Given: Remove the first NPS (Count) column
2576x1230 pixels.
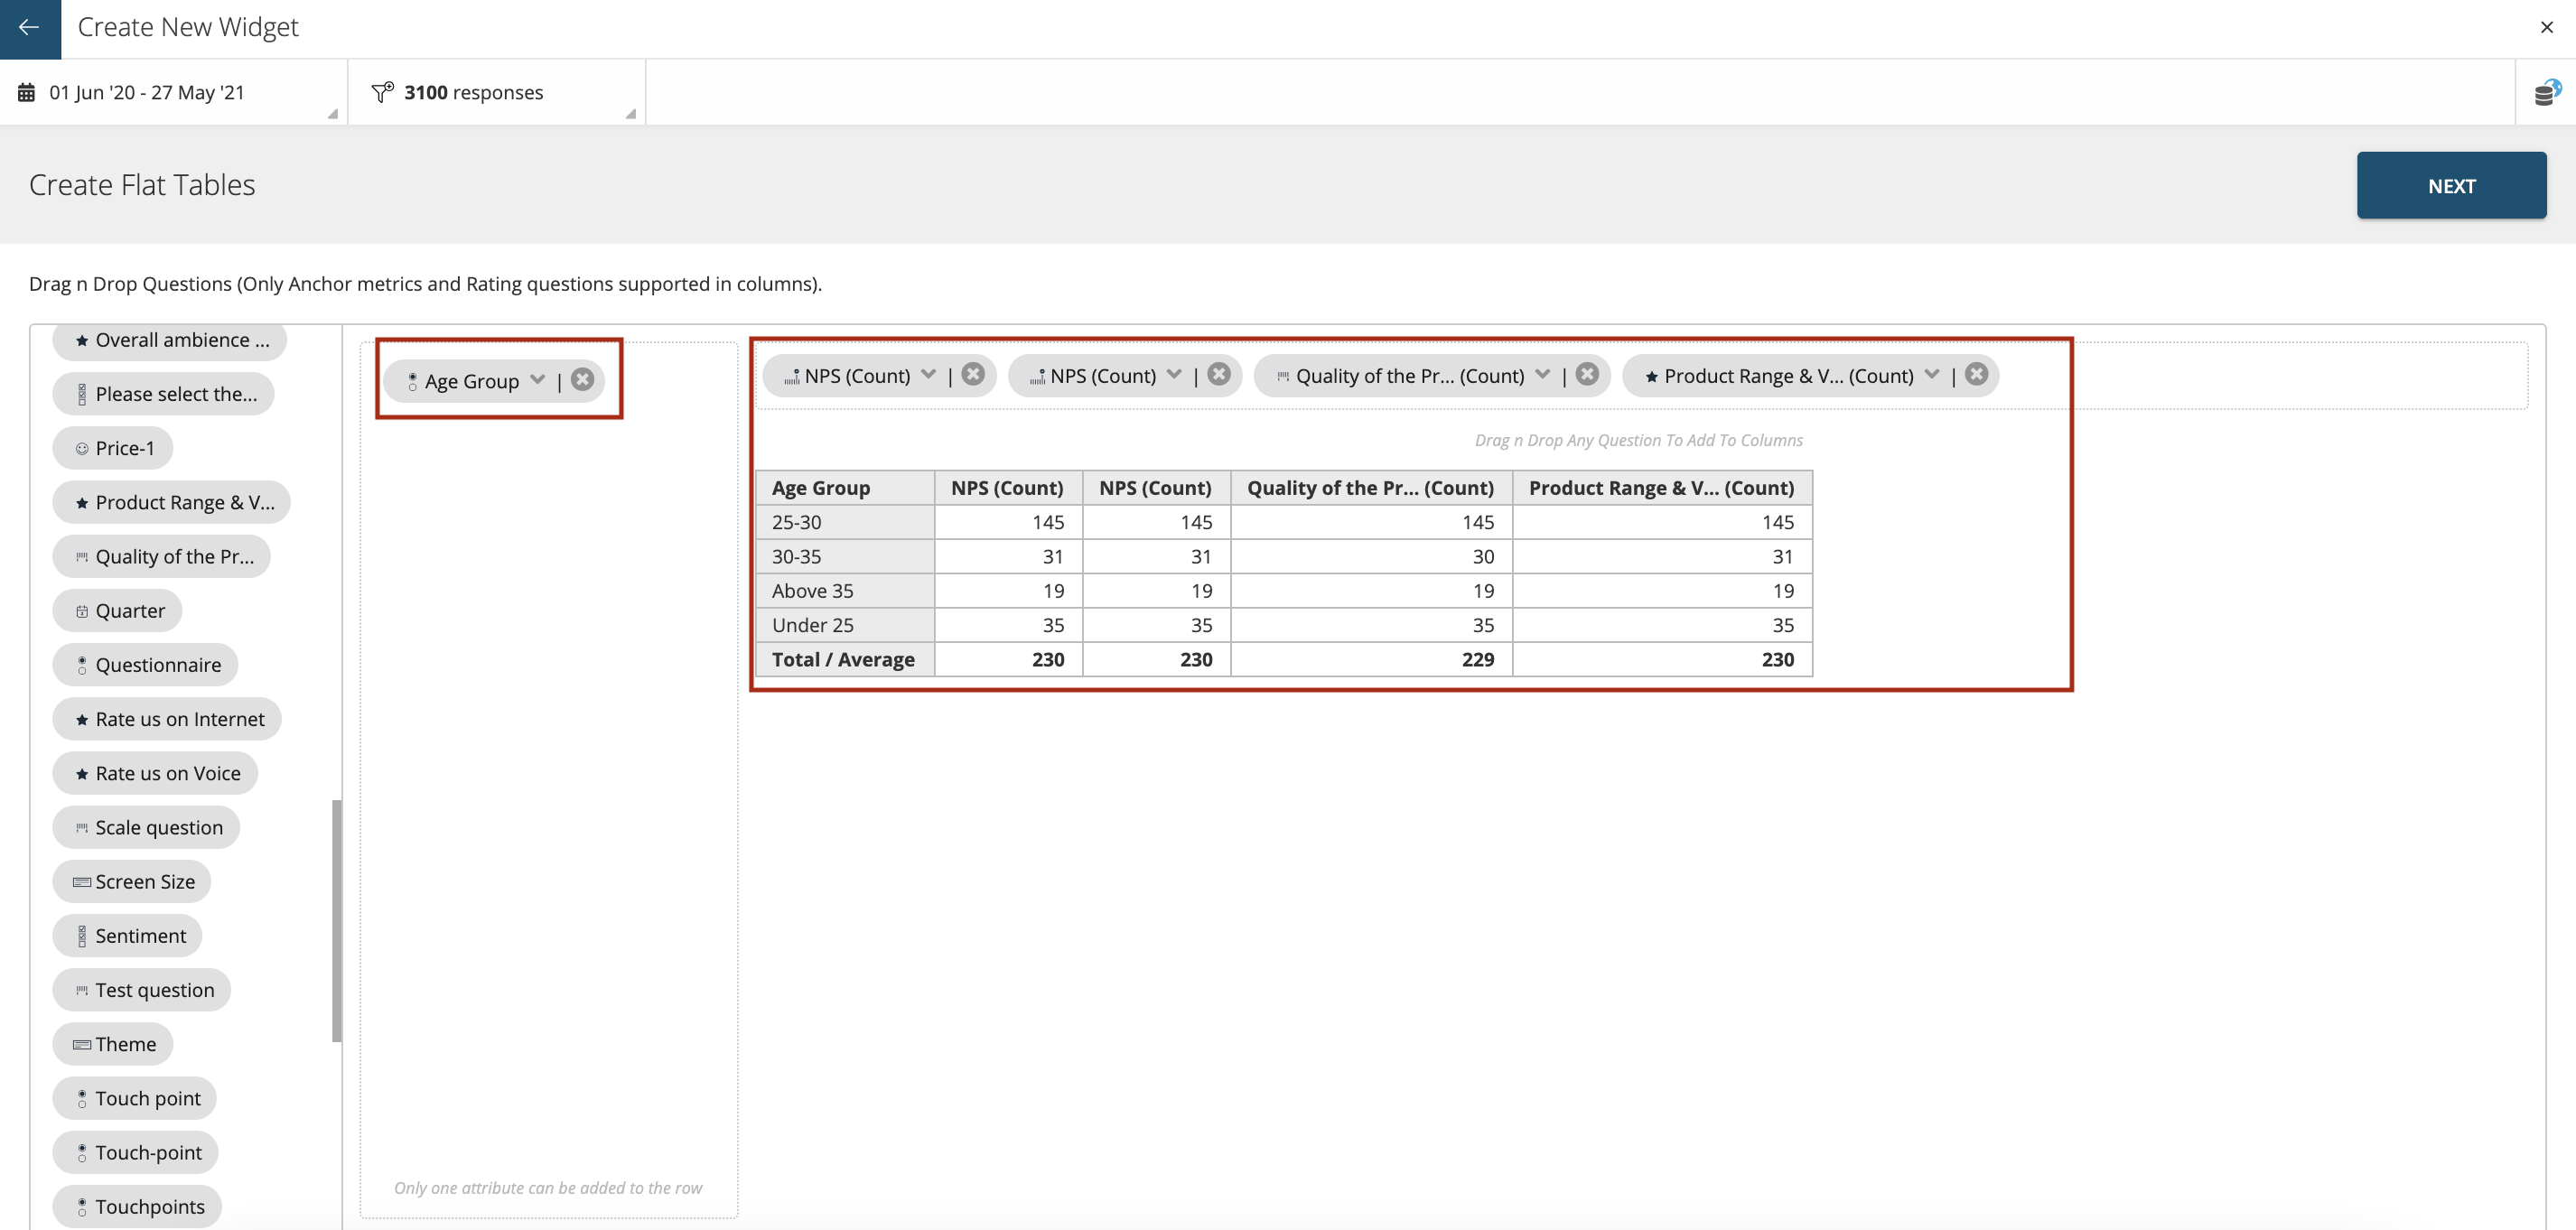Looking at the screenshot, I should click(x=973, y=375).
